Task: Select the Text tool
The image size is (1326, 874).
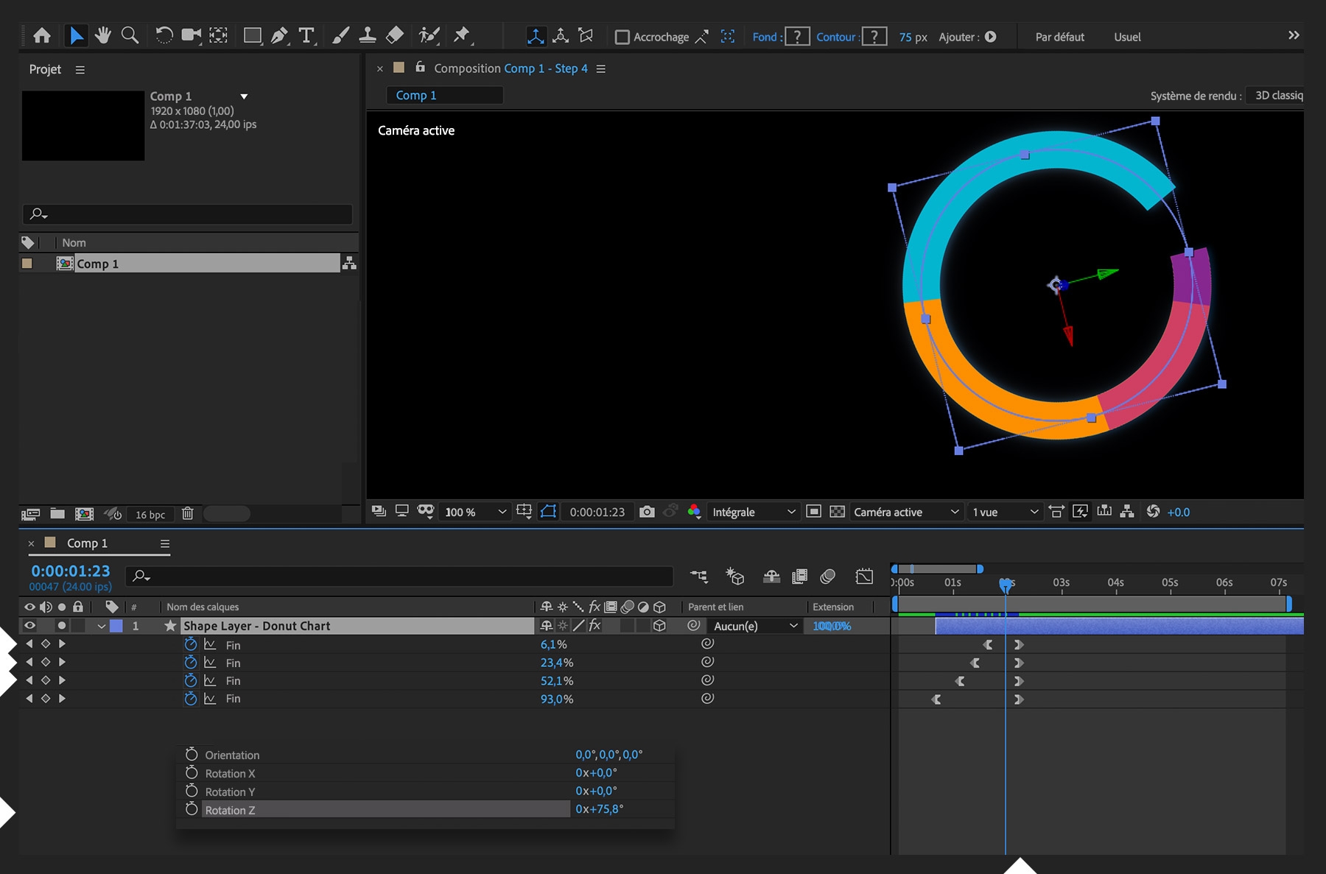Action: [x=306, y=35]
